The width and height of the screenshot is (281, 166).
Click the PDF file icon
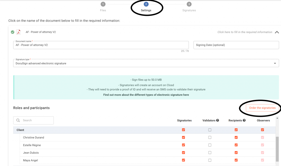[19, 32]
